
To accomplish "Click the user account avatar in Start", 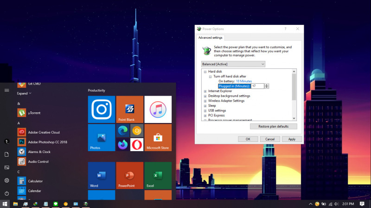I will 6,141.
